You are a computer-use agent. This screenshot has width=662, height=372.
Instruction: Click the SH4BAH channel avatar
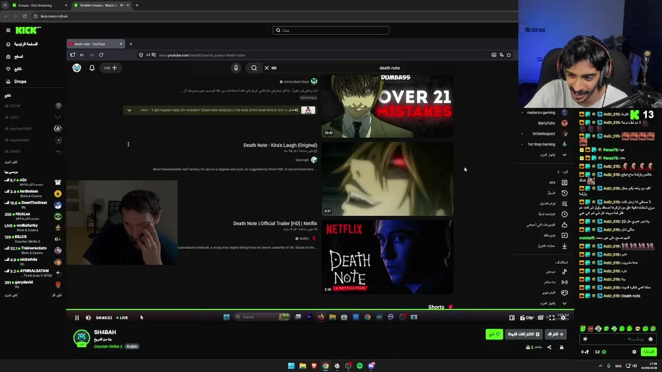[x=81, y=338]
